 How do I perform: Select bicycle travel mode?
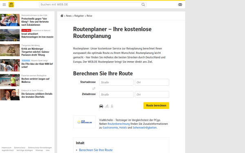pyautogui.click(x=107, y=106)
